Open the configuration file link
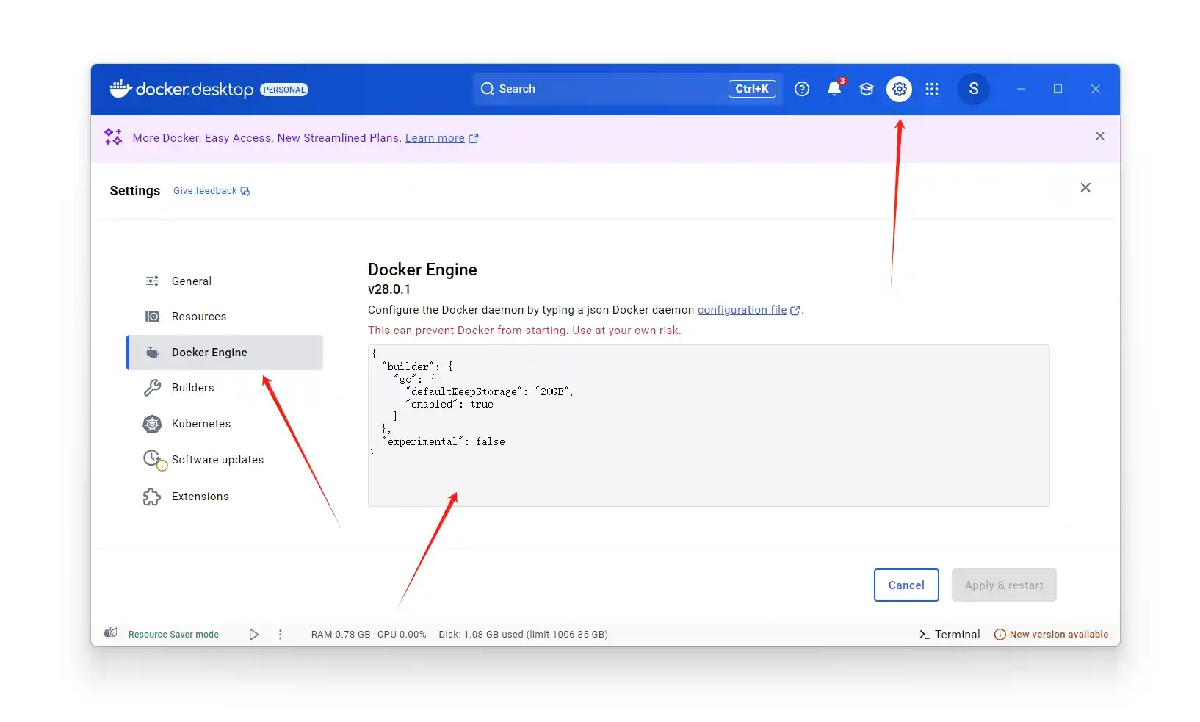The width and height of the screenshot is (1200, 722). click(x=742, y=310)
